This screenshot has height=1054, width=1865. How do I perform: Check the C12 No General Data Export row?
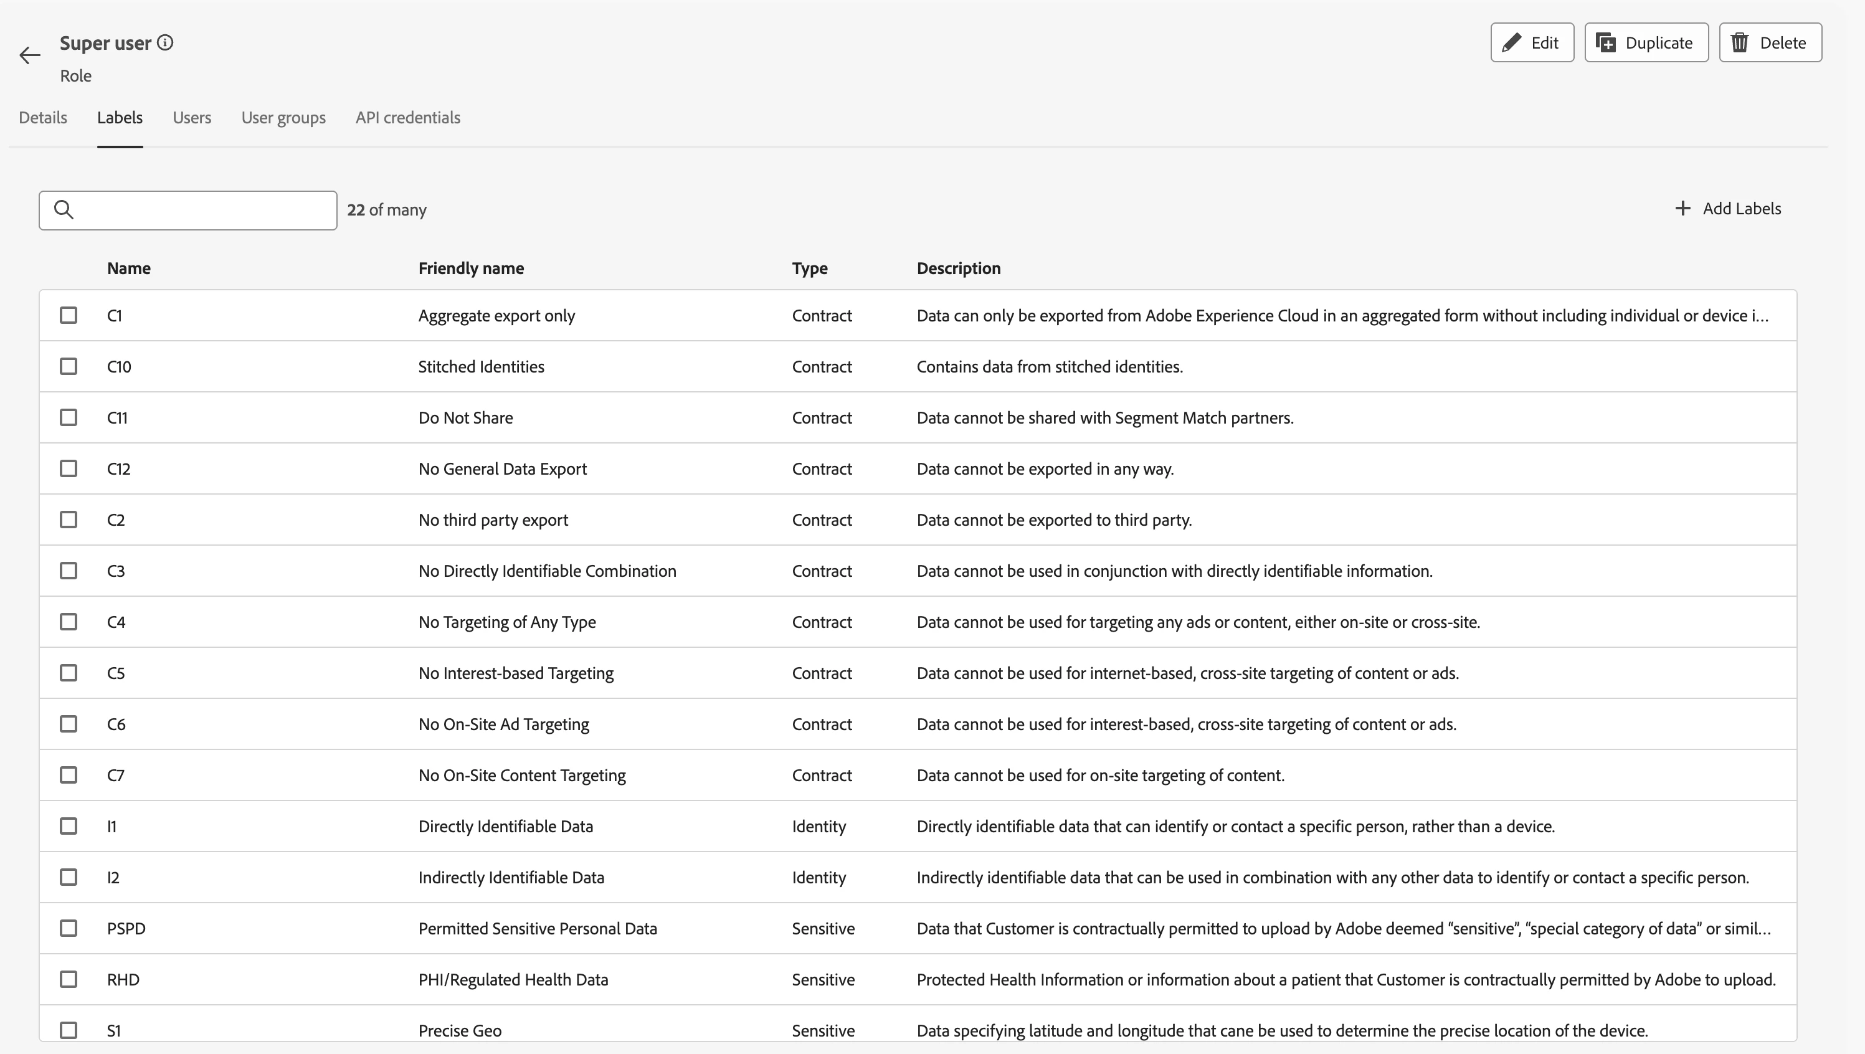69,469
